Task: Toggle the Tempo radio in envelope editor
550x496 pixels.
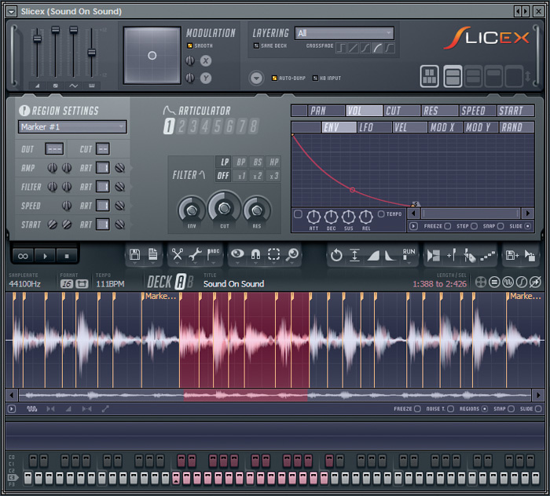Action: click(381, 214)
